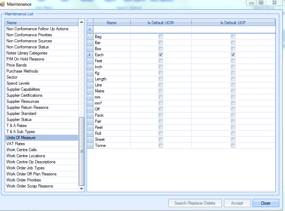Click the Search/Replace/Delete button
The image size is (285, 211).
pyautogui.click(x=195, y=203)
